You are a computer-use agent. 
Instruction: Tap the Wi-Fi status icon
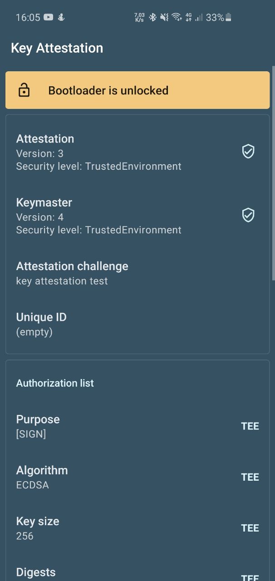177,17
